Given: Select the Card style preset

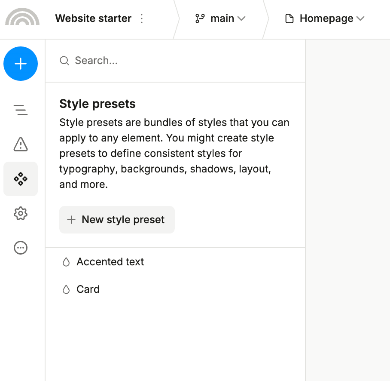Looking at the screenshot, I should [x=88, y=289].
